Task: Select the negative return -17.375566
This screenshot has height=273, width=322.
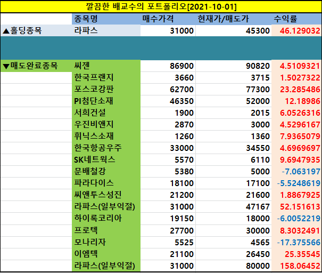Action: coord(296,242)
